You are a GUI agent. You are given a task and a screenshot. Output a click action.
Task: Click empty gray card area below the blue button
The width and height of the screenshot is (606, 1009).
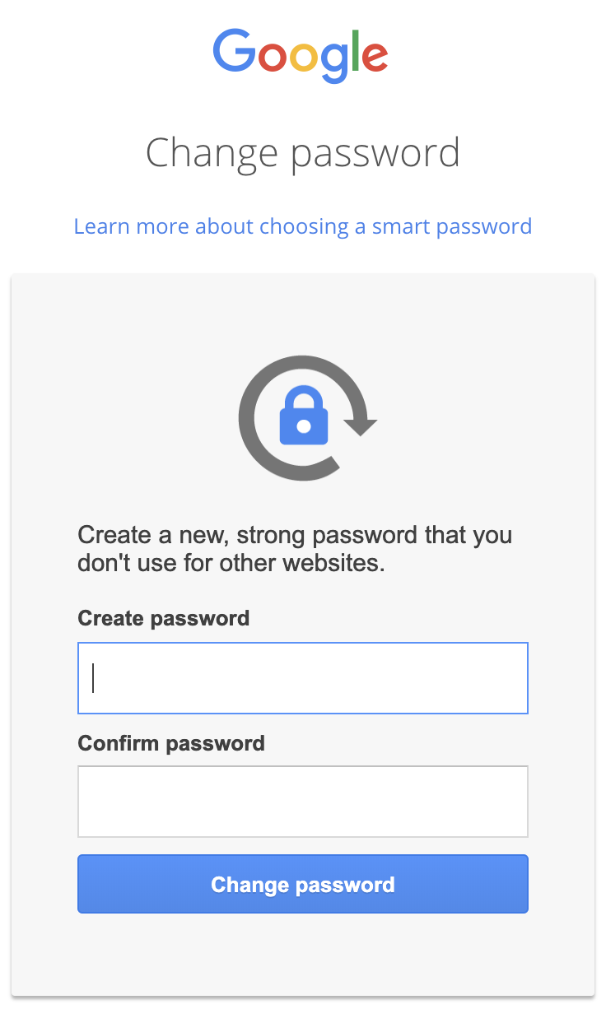pyautogui.click(x=303, y=955)
